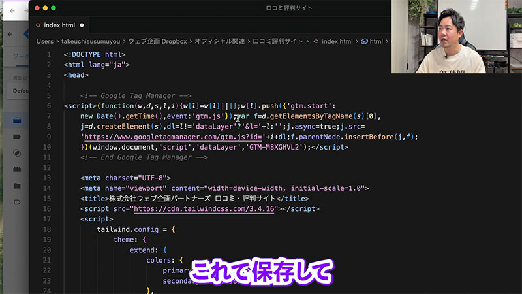Click the html cube symbol icon in breadcrumb
The width and height of the screenshot is (522, 294).
365,41
